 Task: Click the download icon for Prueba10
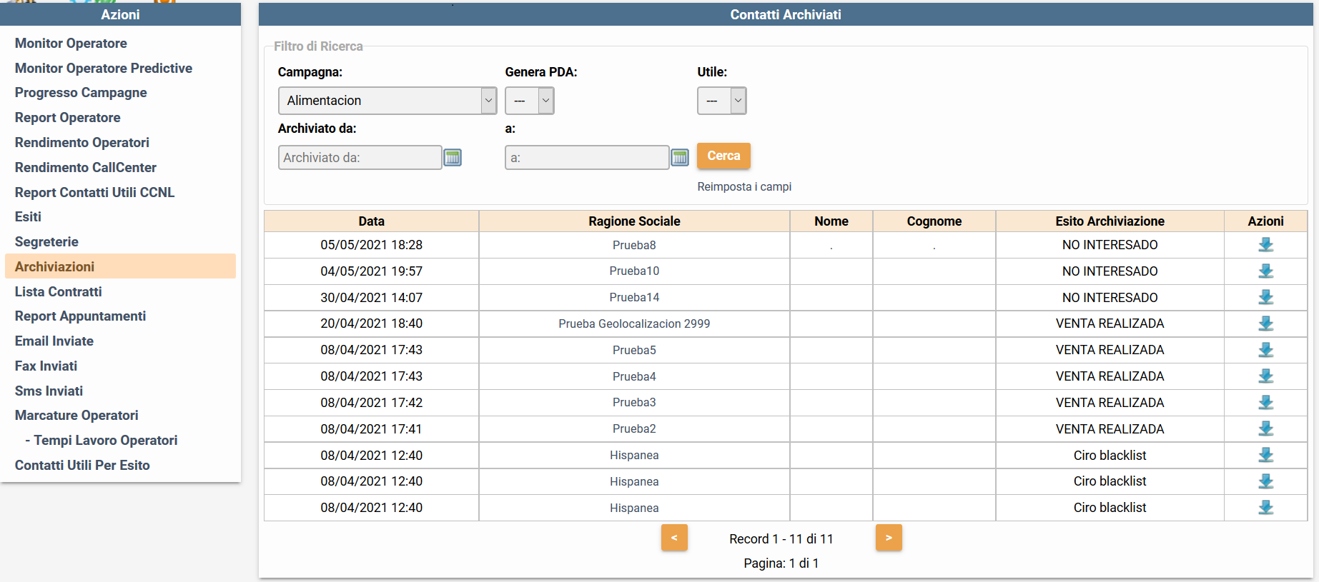tap(1265, 271)
